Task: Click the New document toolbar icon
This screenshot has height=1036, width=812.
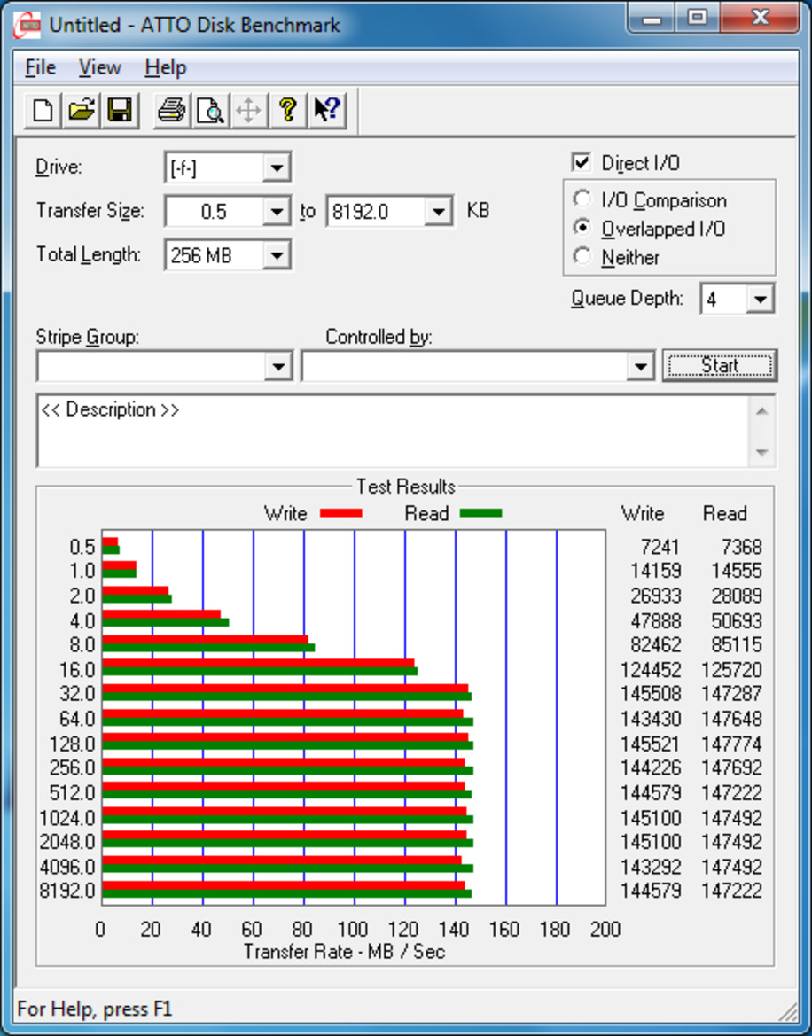Action: 43,110
